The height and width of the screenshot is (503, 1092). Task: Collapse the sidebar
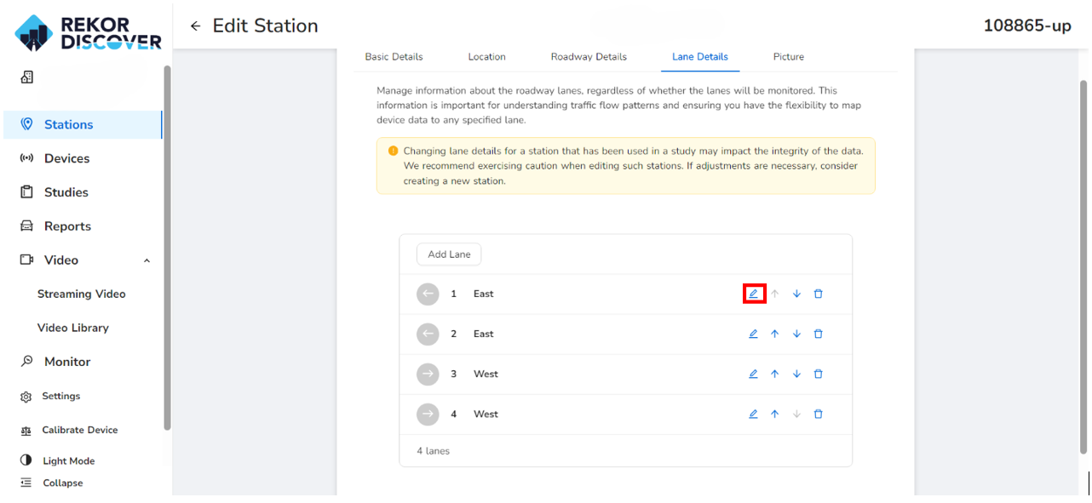pos(52,483)
